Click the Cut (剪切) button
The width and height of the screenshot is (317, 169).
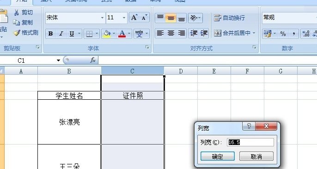click(x=23, y=12)
